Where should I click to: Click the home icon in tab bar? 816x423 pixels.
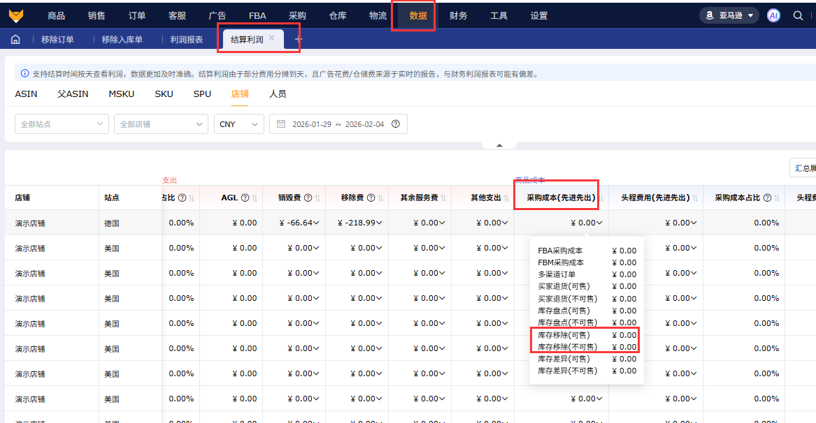tap(15, 40)
